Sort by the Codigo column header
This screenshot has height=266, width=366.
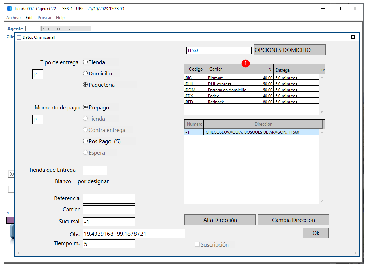(x=195, y=69)
